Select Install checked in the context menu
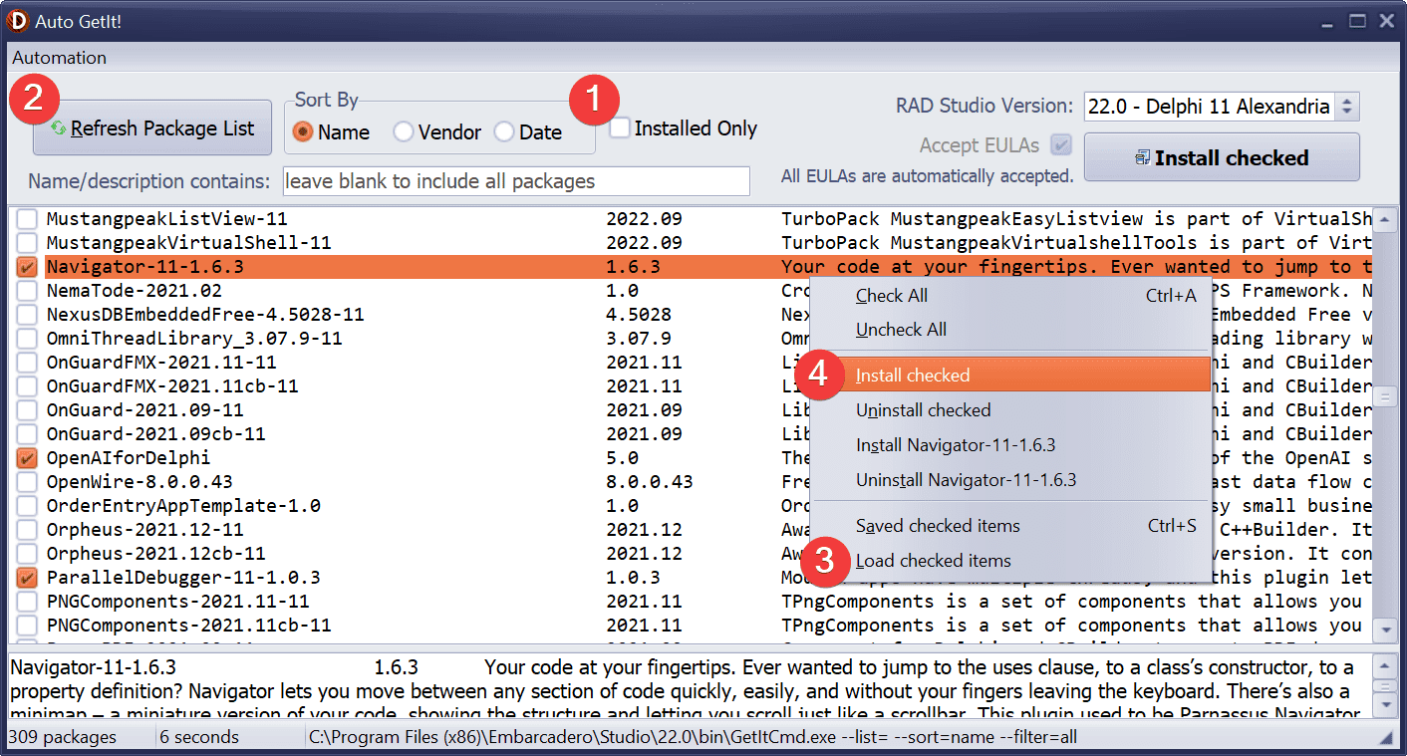 point(1011,376)
